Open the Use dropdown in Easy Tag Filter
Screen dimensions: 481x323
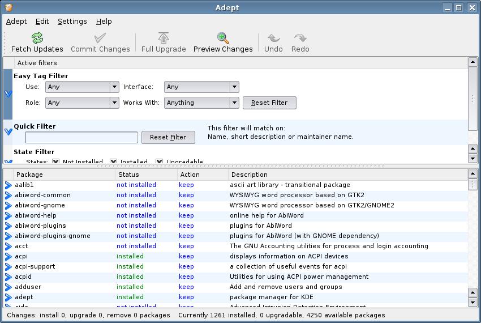click(x=81, y=87)
